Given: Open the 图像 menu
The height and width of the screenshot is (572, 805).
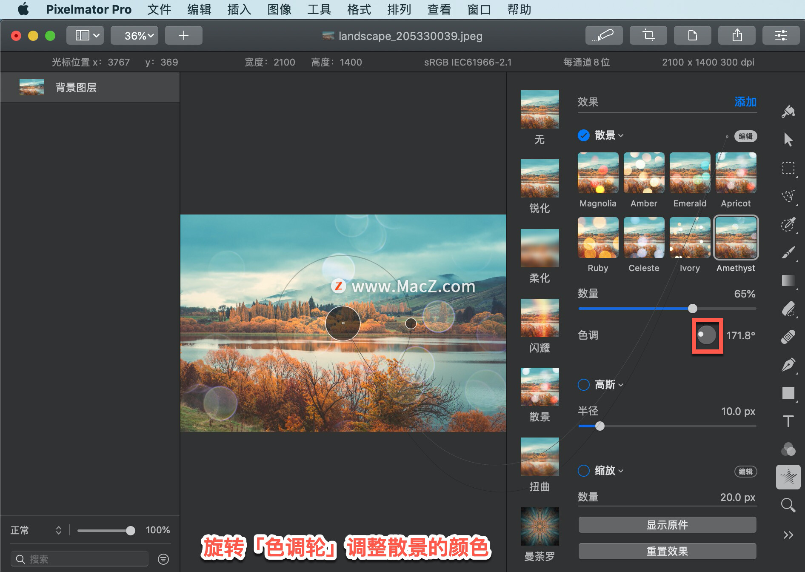Looking at the screenshot, I should [279, 9].
